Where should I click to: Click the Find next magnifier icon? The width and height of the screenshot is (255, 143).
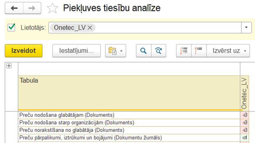(159, 51)
